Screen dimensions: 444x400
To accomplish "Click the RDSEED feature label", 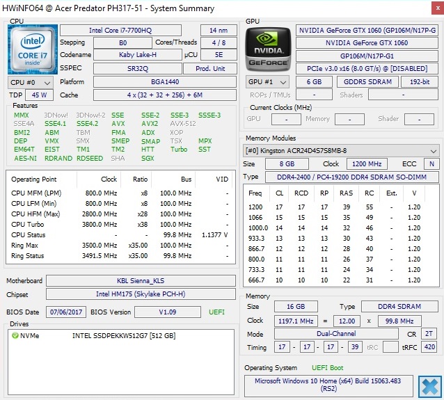I will pyautogui.click(x=90, y=158).
